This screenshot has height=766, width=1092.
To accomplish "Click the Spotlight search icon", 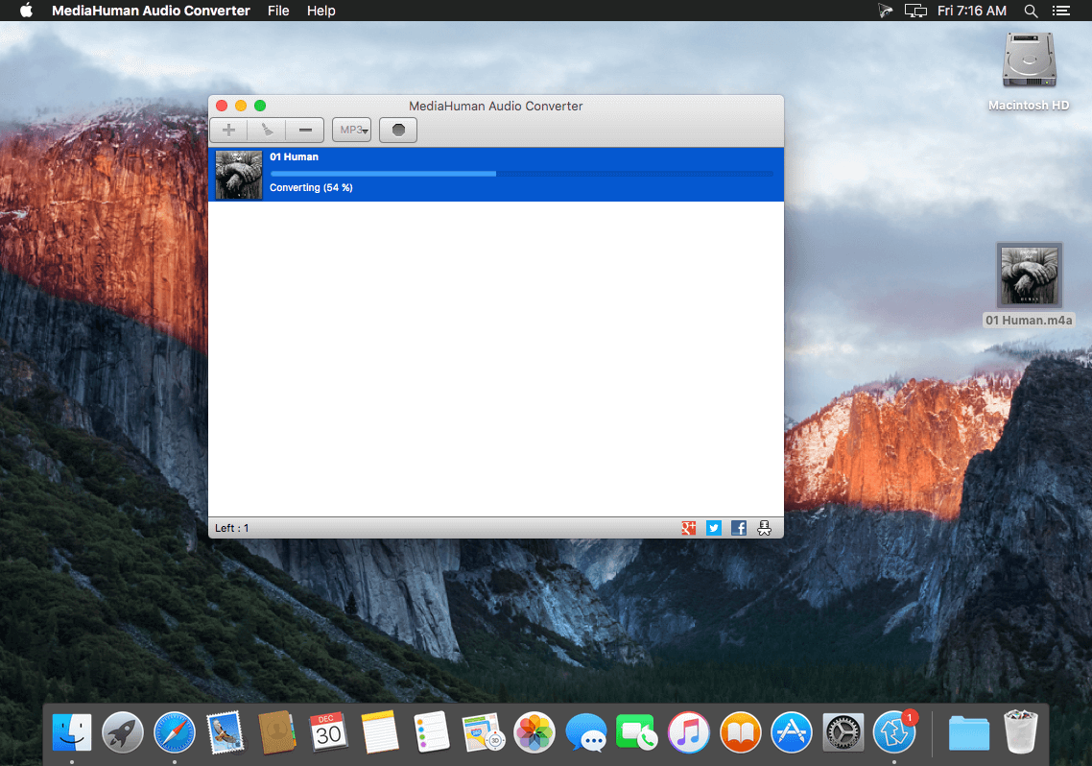I will click(x=1031, y=11).
